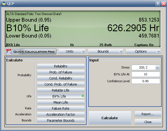The height and width of the screenshot is (131, 167).
Task: Click the QCP title bar app icon
Action: point(4,4)
